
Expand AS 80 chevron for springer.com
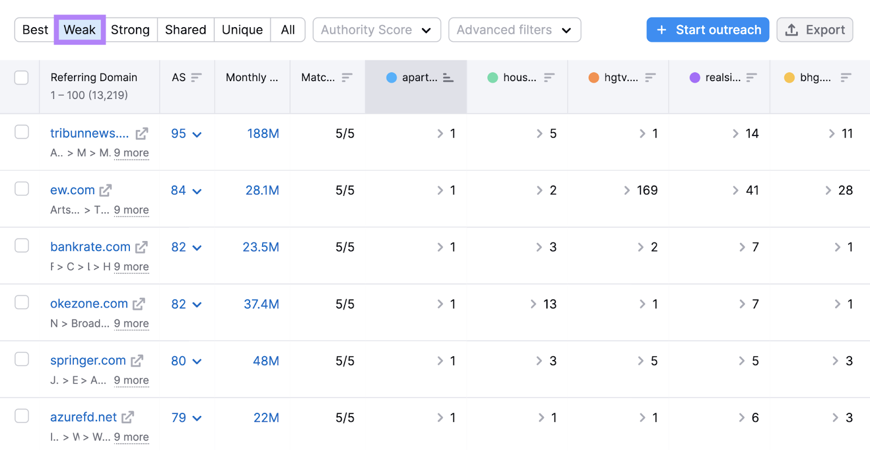click(197, 362)
